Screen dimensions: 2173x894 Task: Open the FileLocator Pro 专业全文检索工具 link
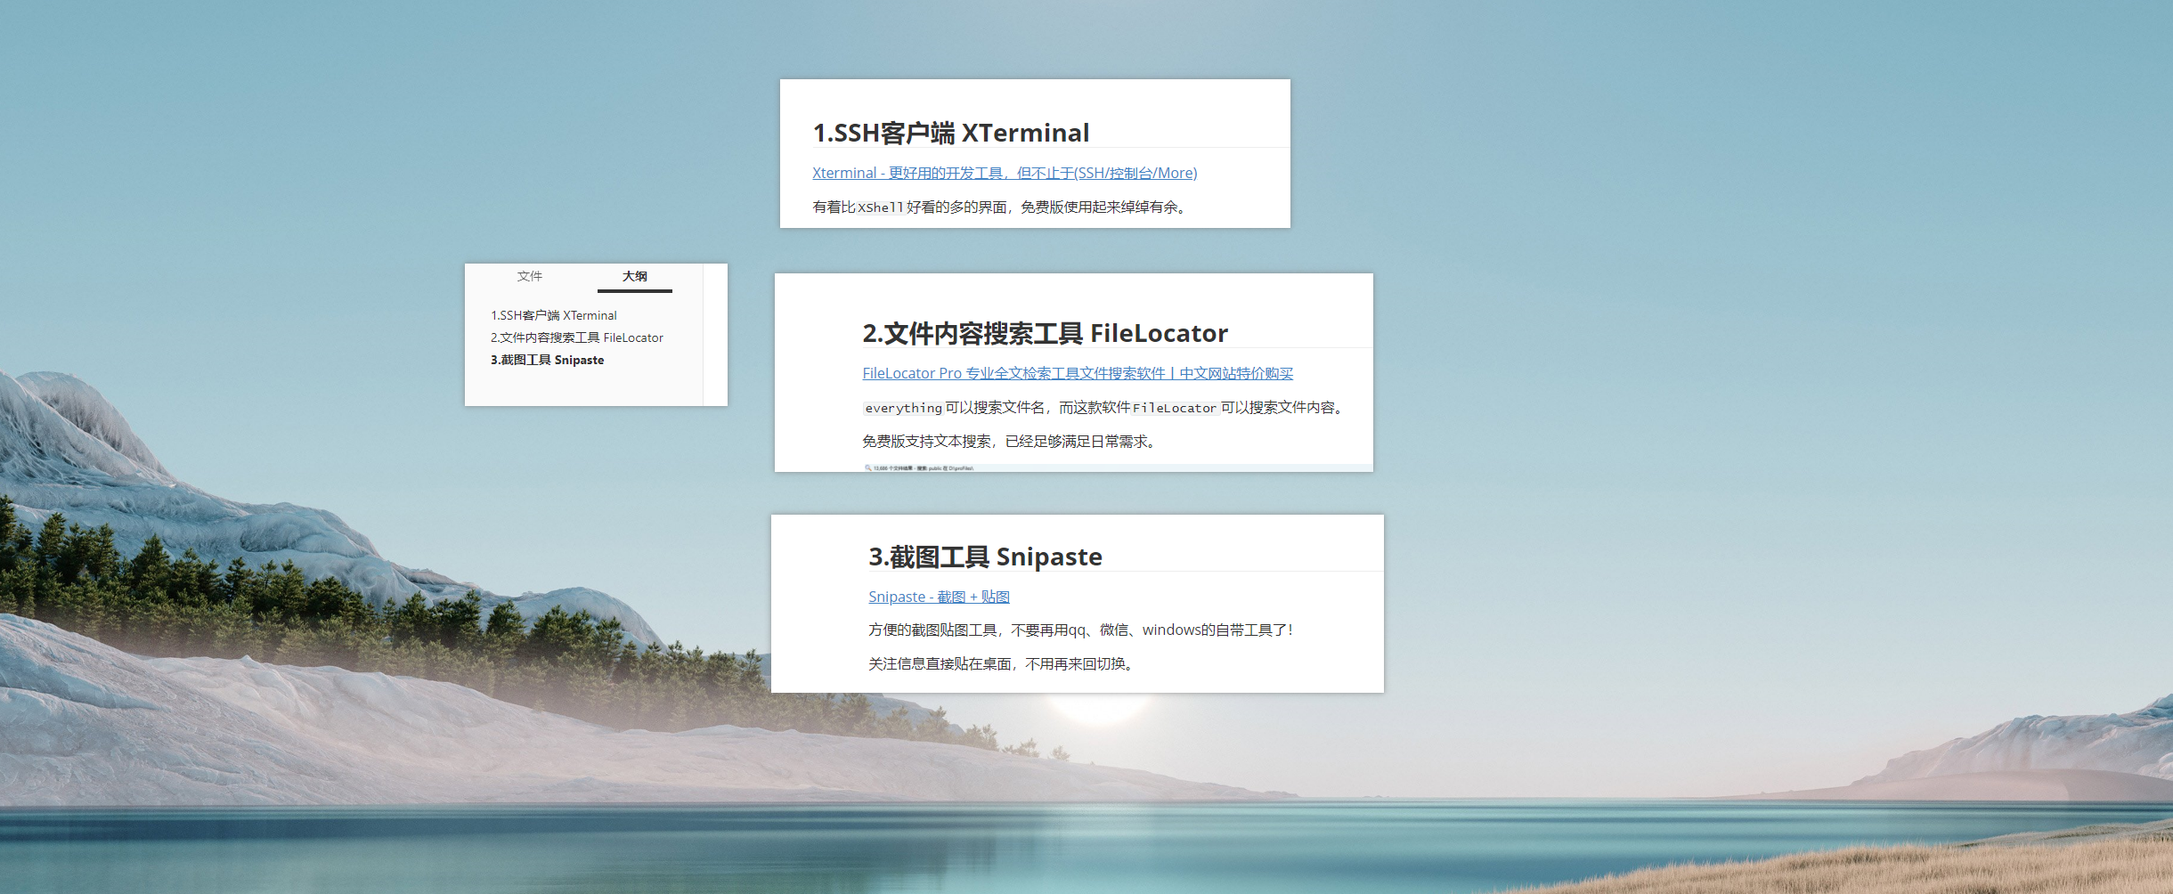[1078, 373]
